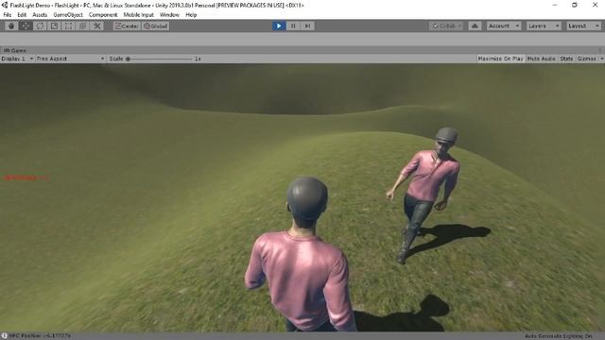Step forward one frame

coord(307,25)
